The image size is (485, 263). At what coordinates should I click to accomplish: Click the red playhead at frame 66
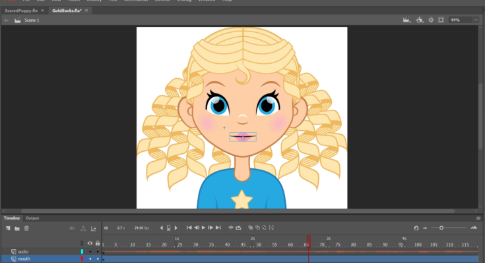click(x=308, y=241)
